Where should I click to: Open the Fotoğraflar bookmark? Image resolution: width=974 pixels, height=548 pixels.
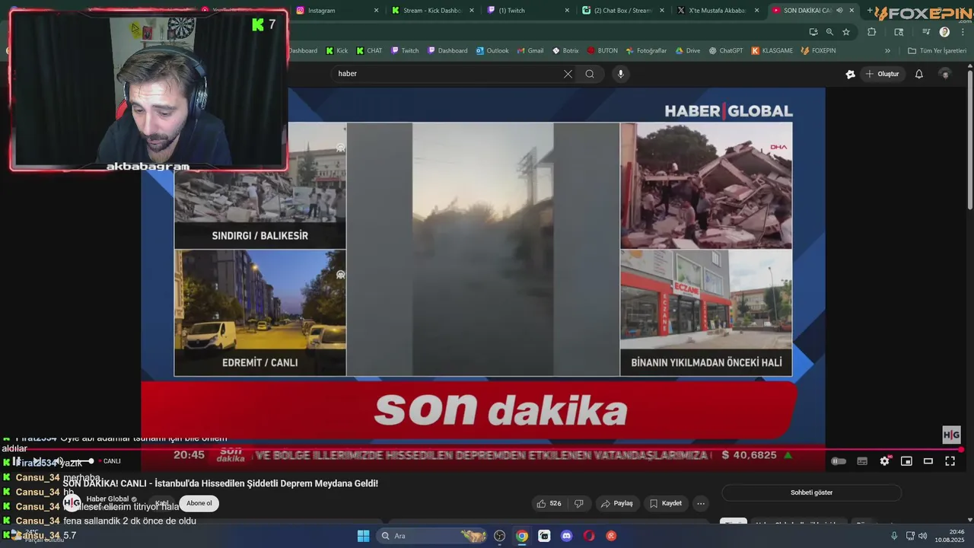click(646, 51)
